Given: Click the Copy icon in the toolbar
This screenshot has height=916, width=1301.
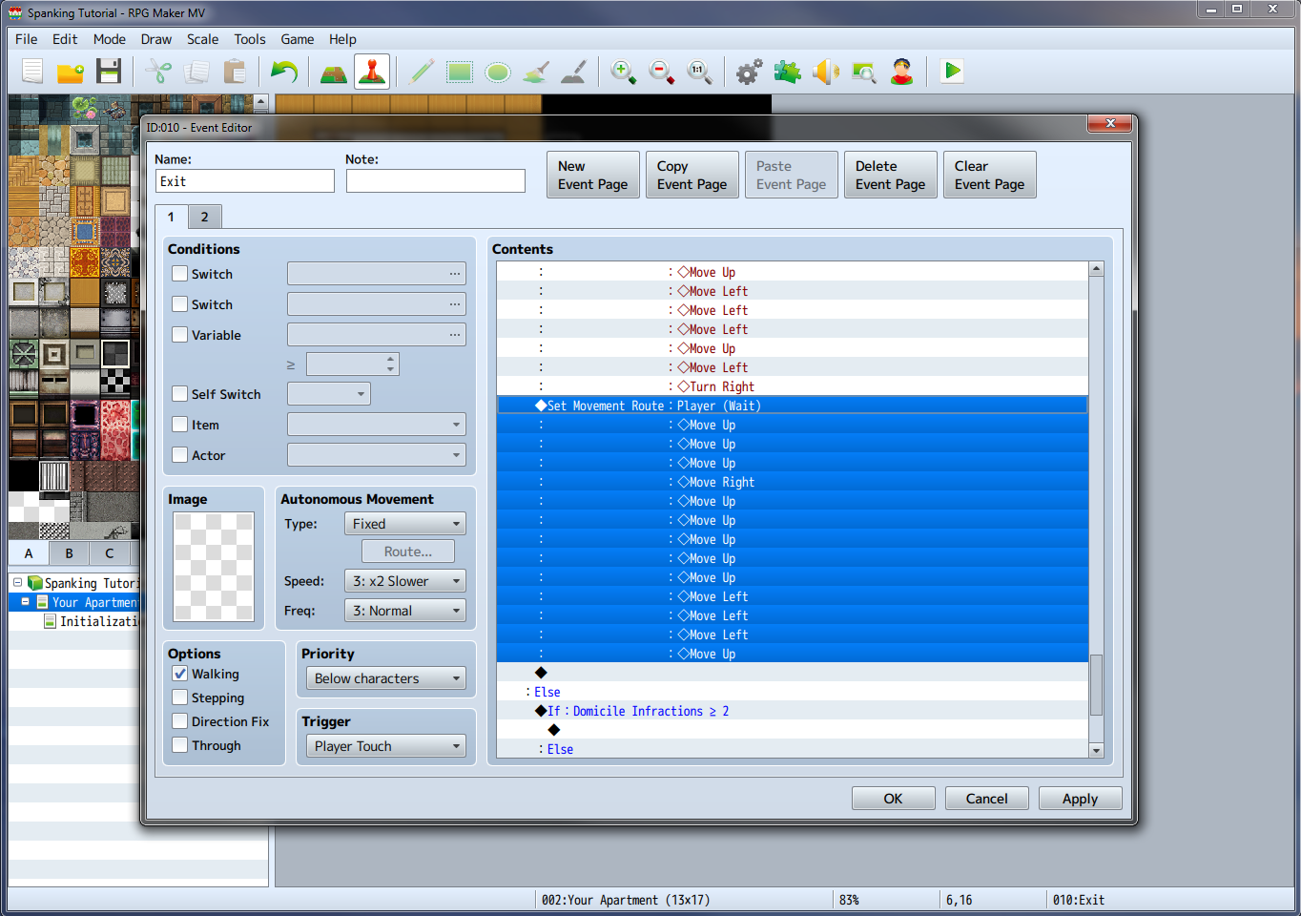Looking at the screenshot, I should (196, 72).
